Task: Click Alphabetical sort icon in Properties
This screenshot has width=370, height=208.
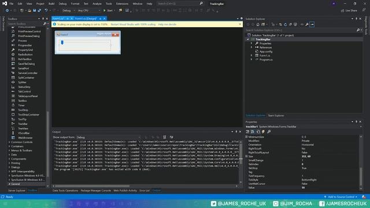Action: click(x=253, y=132)
